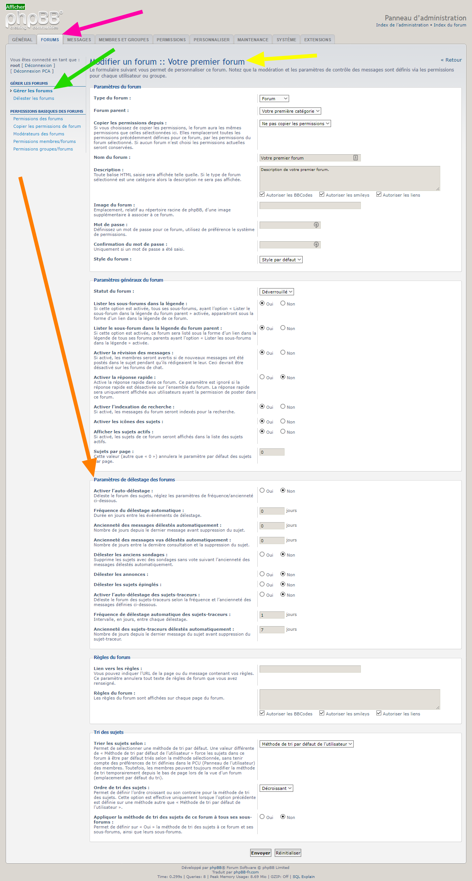Expand the Trier les sujets selon dropdown
This screenshot has width=472, height=881.
tap(306, 744)
